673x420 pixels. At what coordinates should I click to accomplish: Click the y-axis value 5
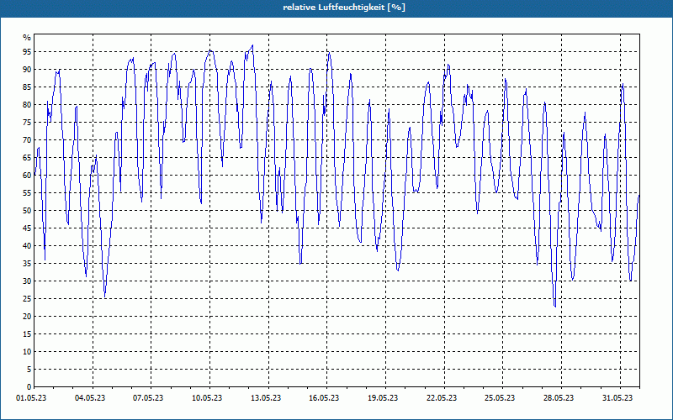(29, 370)
